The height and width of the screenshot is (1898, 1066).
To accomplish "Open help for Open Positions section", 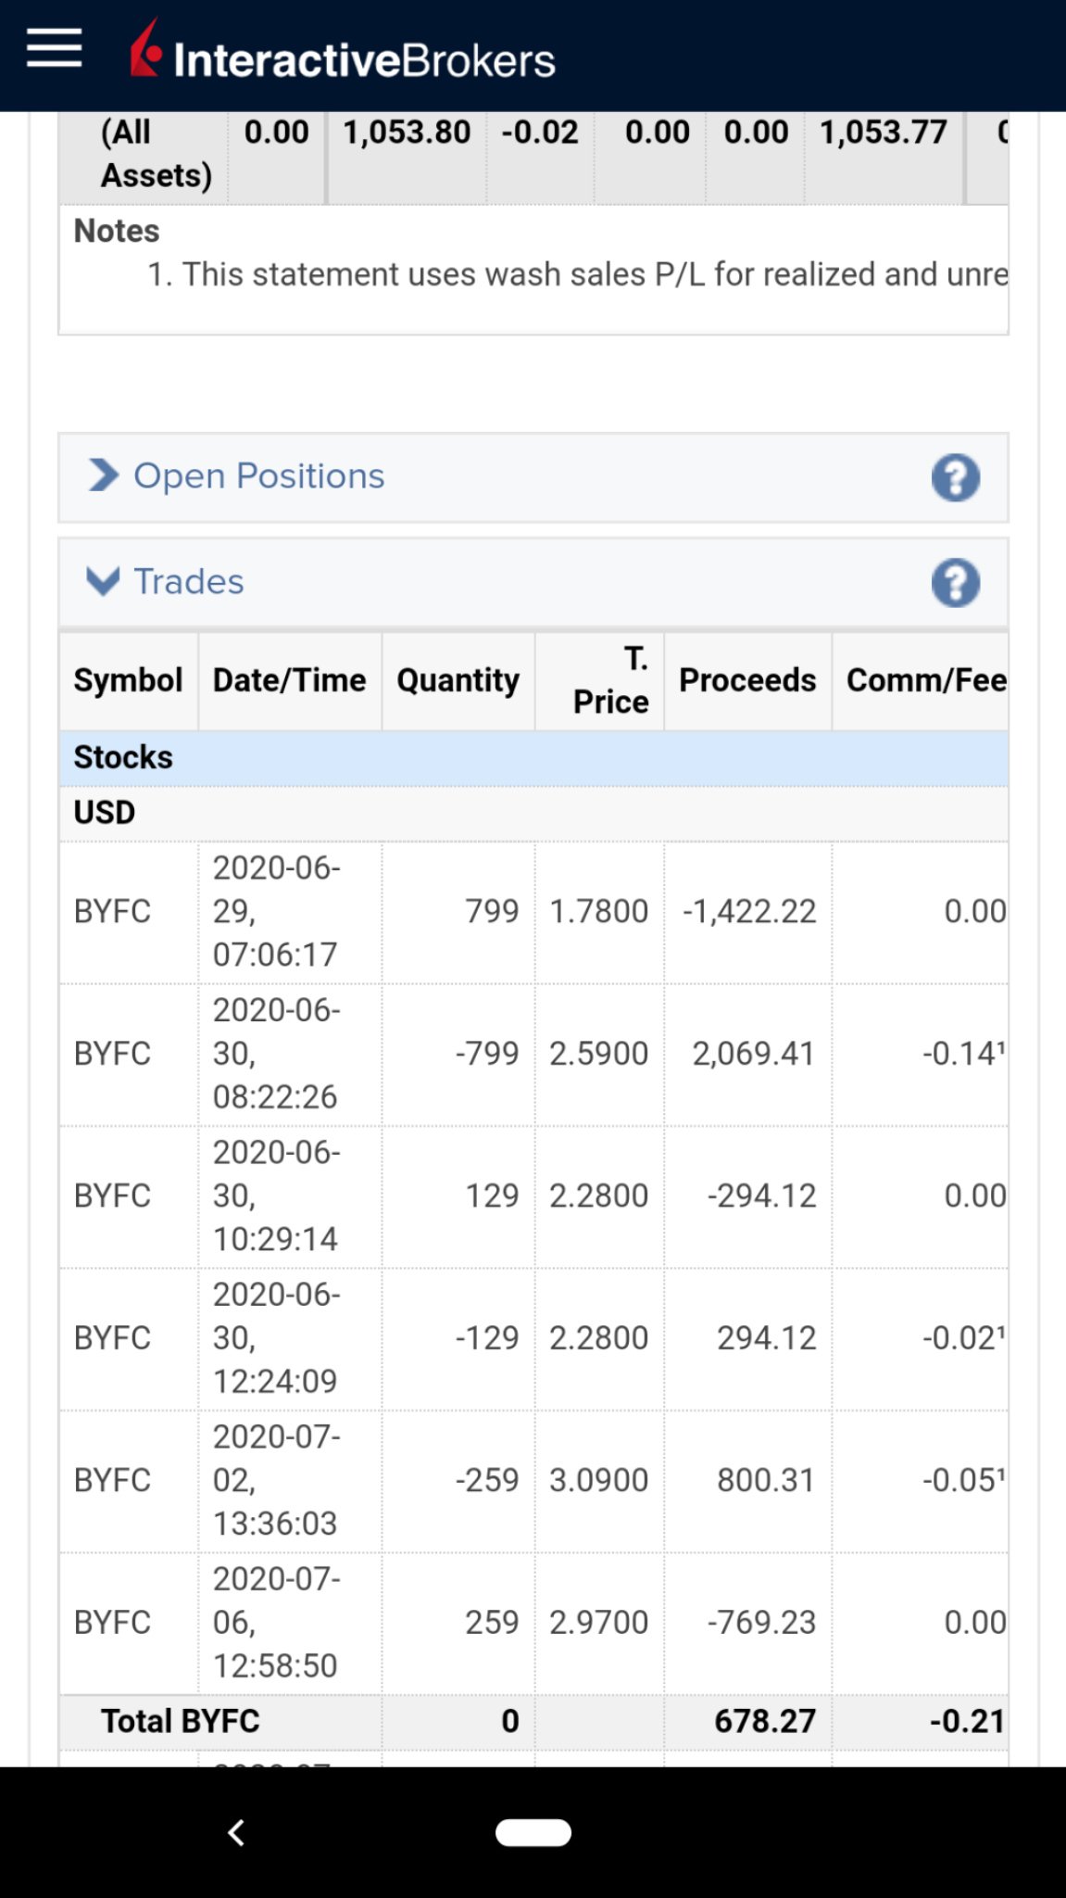I will pyautogui.click(x=955, y=478).
